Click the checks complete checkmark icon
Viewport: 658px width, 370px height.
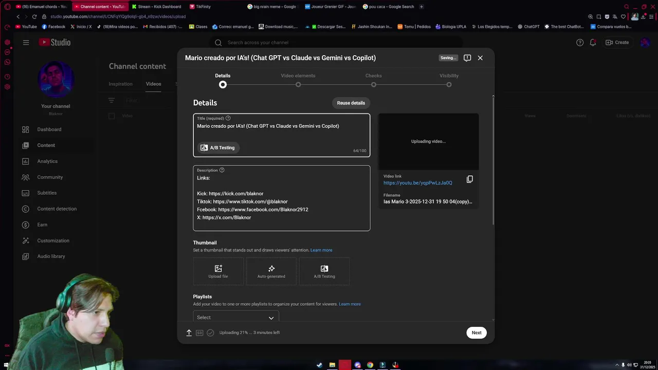pyautogui.click(x=210, y=332)
